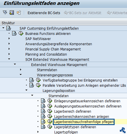Open documentation for Einlagerungssteuerkennzeichen definieren
This screenshot has width=127, height=134.
pyautogui.click(x=43, y=101)
